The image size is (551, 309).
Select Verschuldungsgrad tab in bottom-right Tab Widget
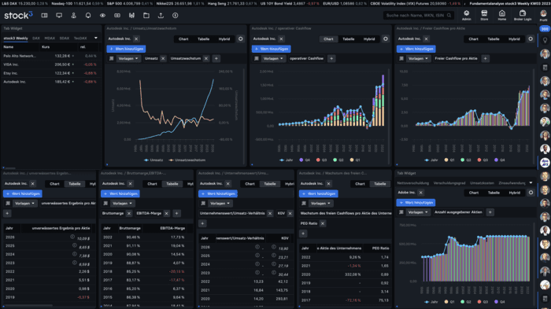[449, 183]
